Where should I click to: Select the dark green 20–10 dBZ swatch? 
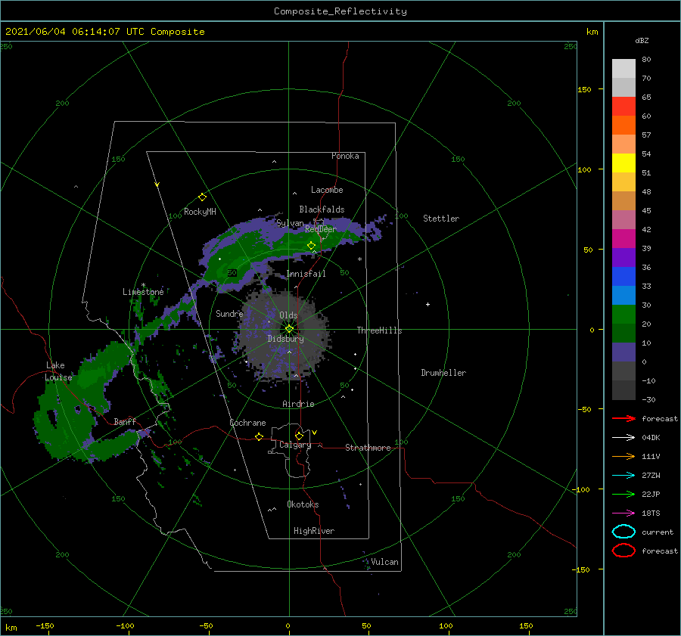click(x=623, y=334)
